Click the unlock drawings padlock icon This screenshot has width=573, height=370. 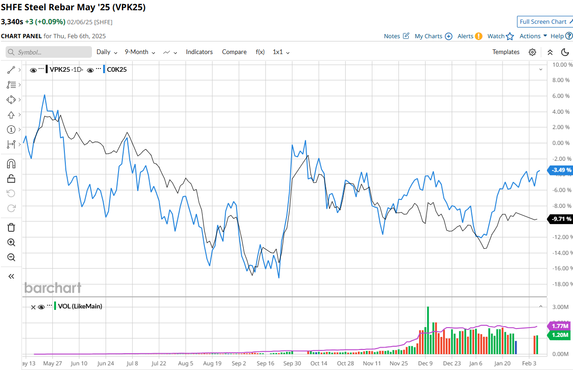coord(11,178)
